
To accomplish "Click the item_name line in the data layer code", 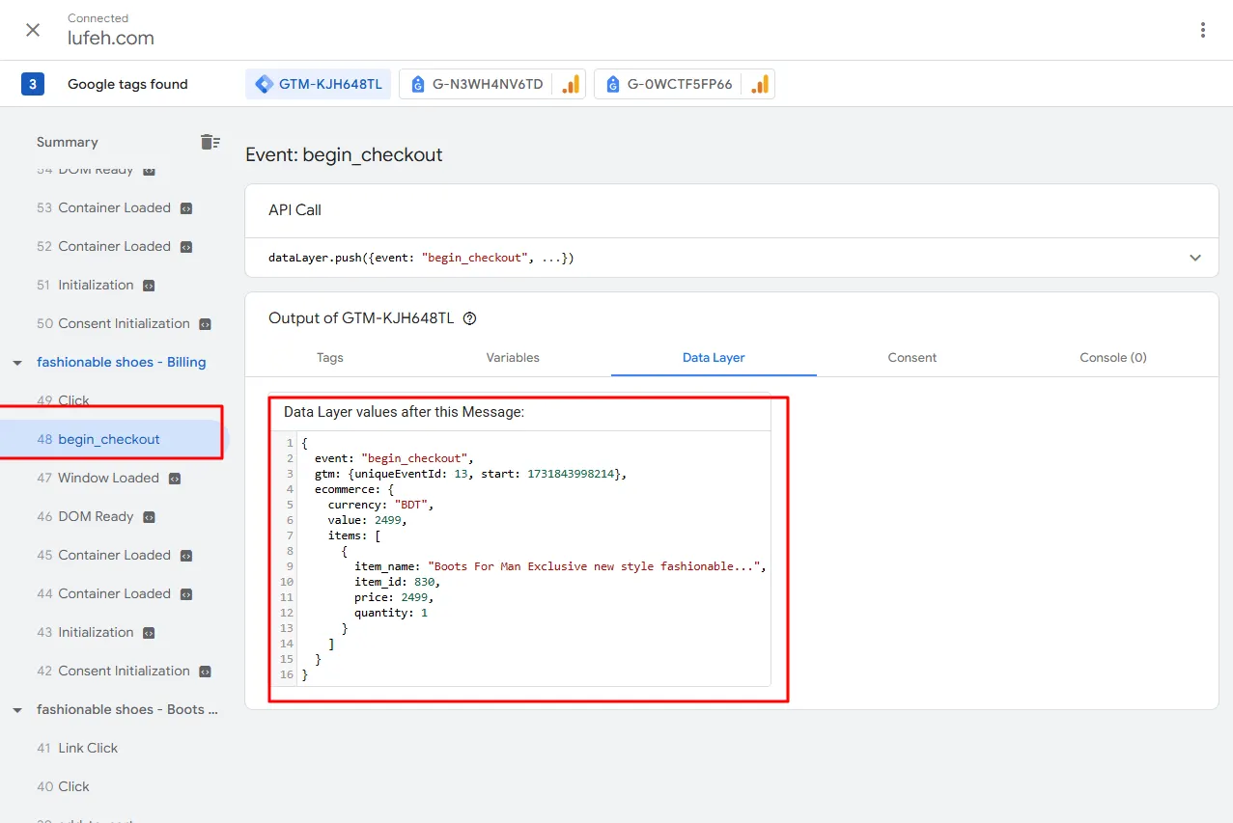I will tap(560, 566).
